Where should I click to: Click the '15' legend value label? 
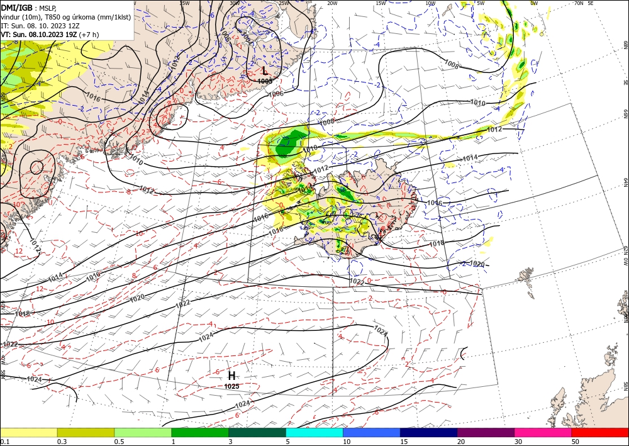tap(404, 442)
